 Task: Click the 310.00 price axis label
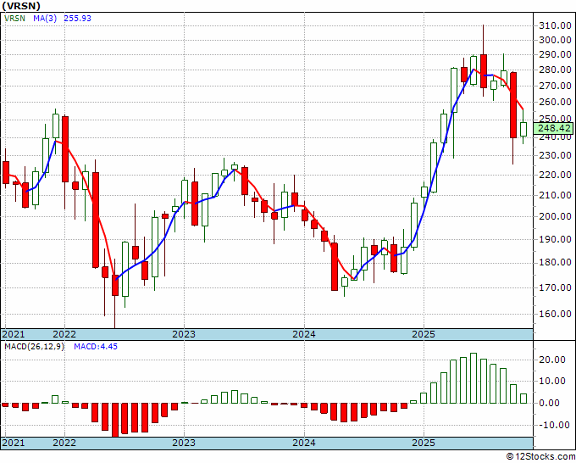click(555, 25)
